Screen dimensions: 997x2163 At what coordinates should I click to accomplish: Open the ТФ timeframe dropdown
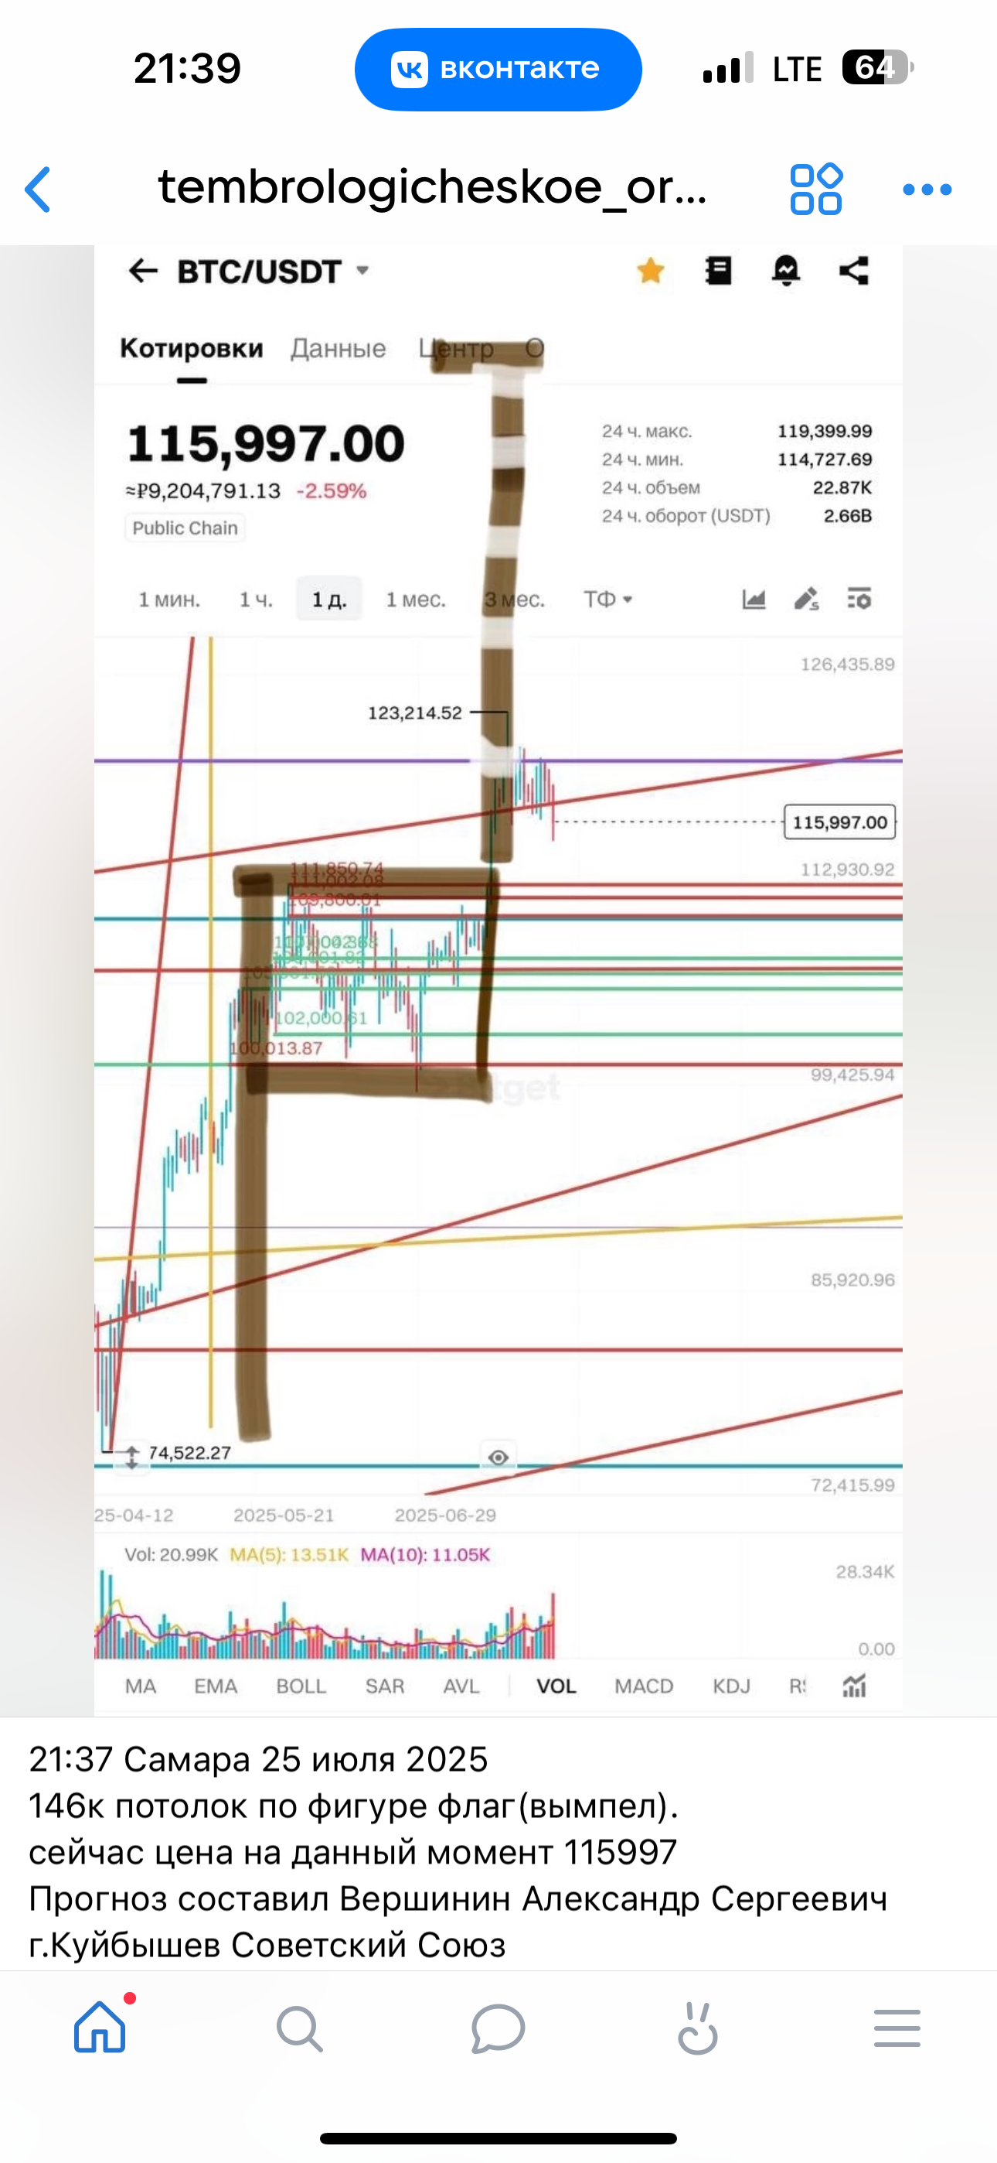pyautogui.click(x=608, y=600)
